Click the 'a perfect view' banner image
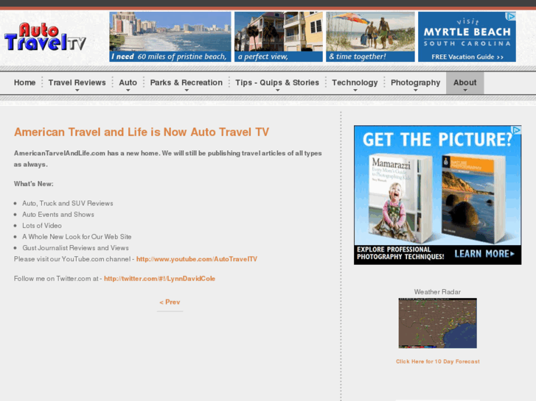The height and width of the screenshot is (401, 536). pyautogui.click(x=279, y=37)
